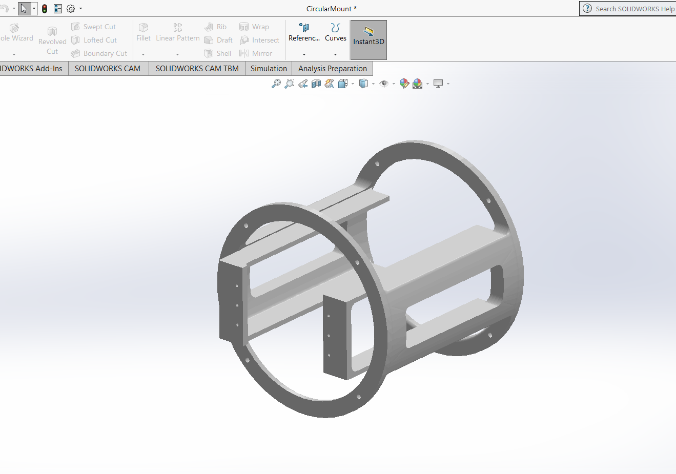Click the Edit Appearance color ball icon
Image resolution: width=676 pixels, height=474 pixels.
point(404,84)
